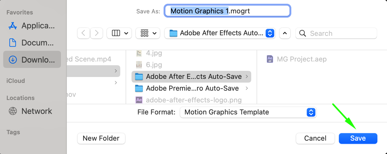
Task: Select the Adobe After Effects Auto-Save folder
Action: coord(191,77)
